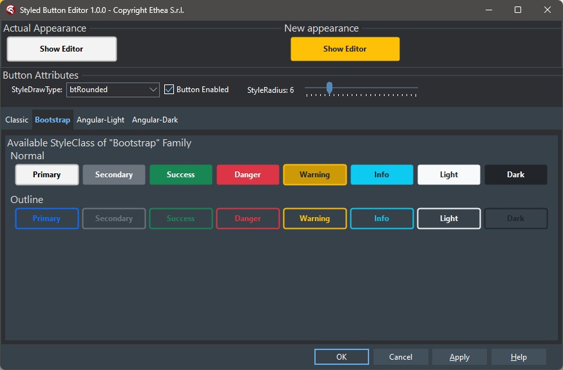Choose the Outline Danger style button
Viewport: 563px width, 370px height.
[x=248, y=219]
